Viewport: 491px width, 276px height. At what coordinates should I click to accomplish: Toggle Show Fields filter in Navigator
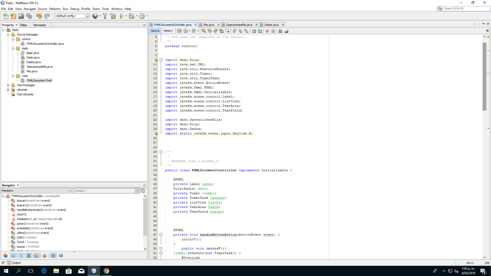[13, 256]
